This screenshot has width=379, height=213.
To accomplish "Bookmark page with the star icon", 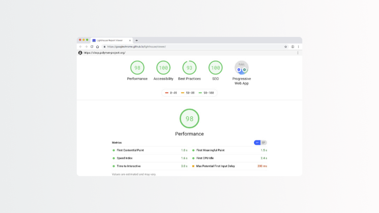I will coord(286,47).
